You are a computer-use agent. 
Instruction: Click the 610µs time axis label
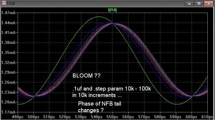pos(207,117)
